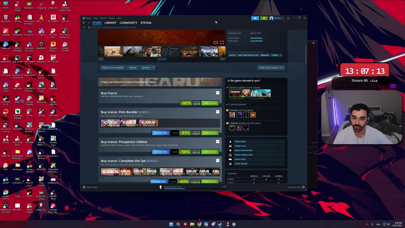Open taskbar Search
405x228 pixels.
(x=178, y=224)
